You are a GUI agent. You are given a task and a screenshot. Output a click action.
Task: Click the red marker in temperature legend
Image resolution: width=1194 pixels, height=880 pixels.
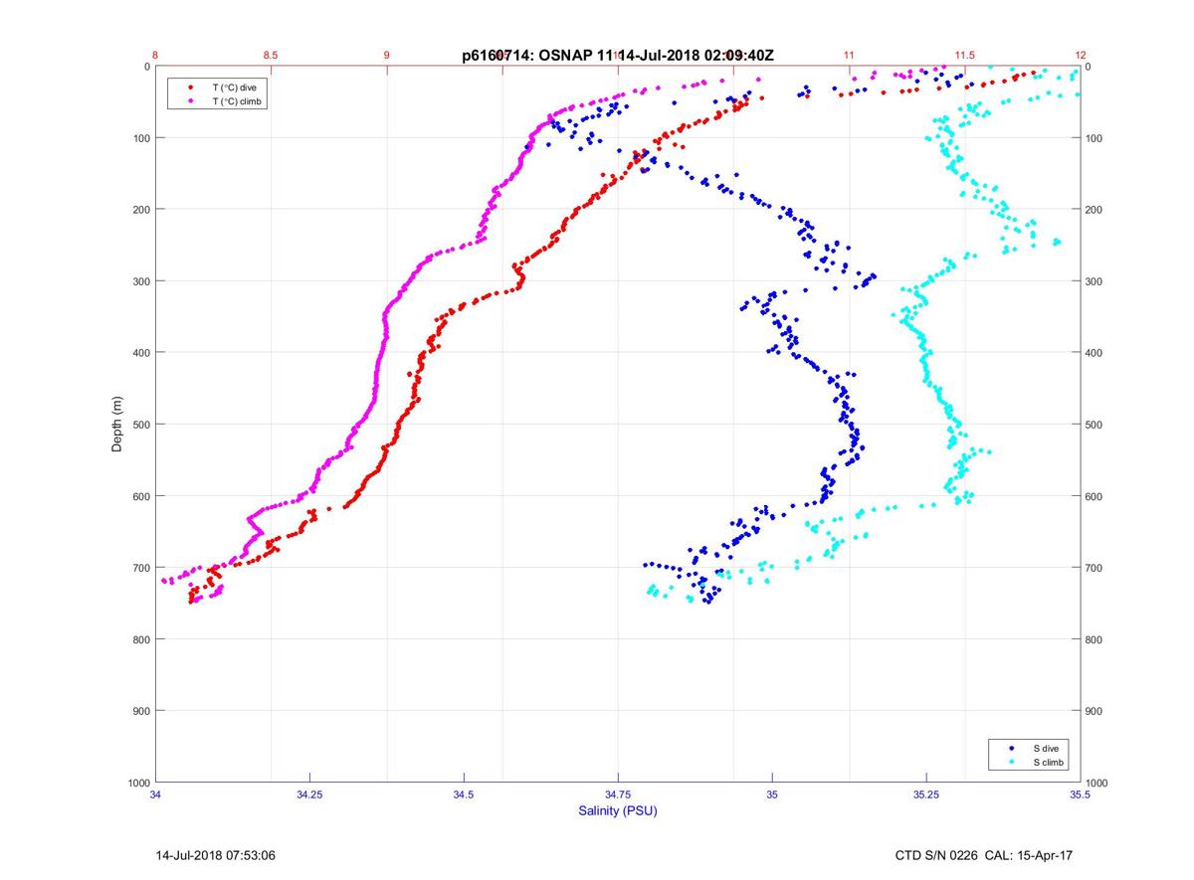tap(191, 88)
